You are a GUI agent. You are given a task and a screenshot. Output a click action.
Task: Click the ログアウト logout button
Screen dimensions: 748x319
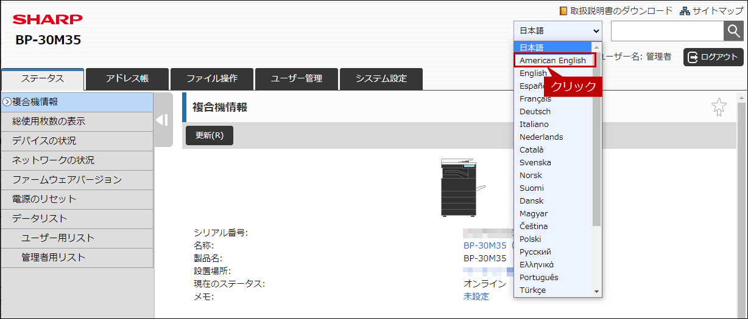(x=713, y=57)
